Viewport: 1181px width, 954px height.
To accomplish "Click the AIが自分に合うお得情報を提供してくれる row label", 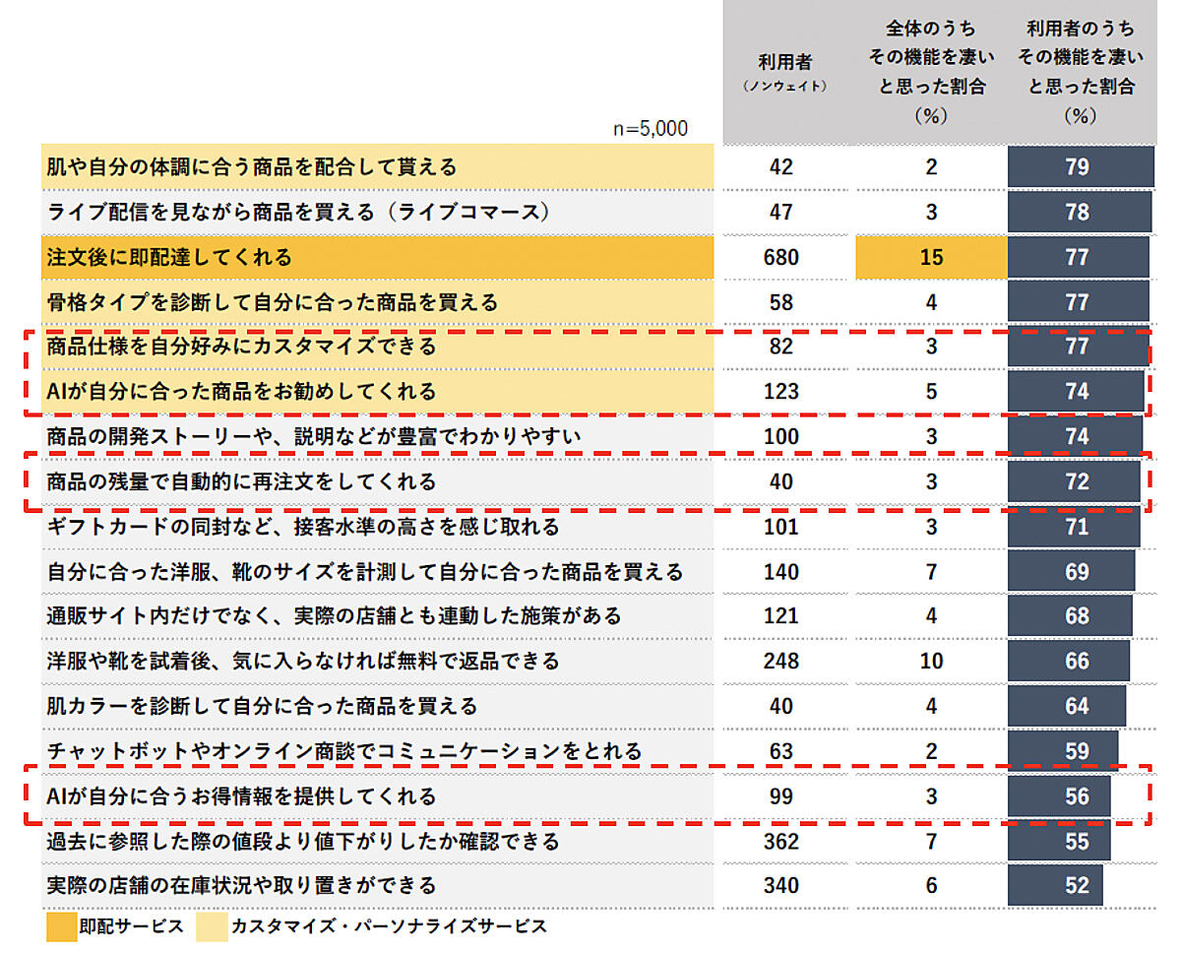I will [241, 796].
